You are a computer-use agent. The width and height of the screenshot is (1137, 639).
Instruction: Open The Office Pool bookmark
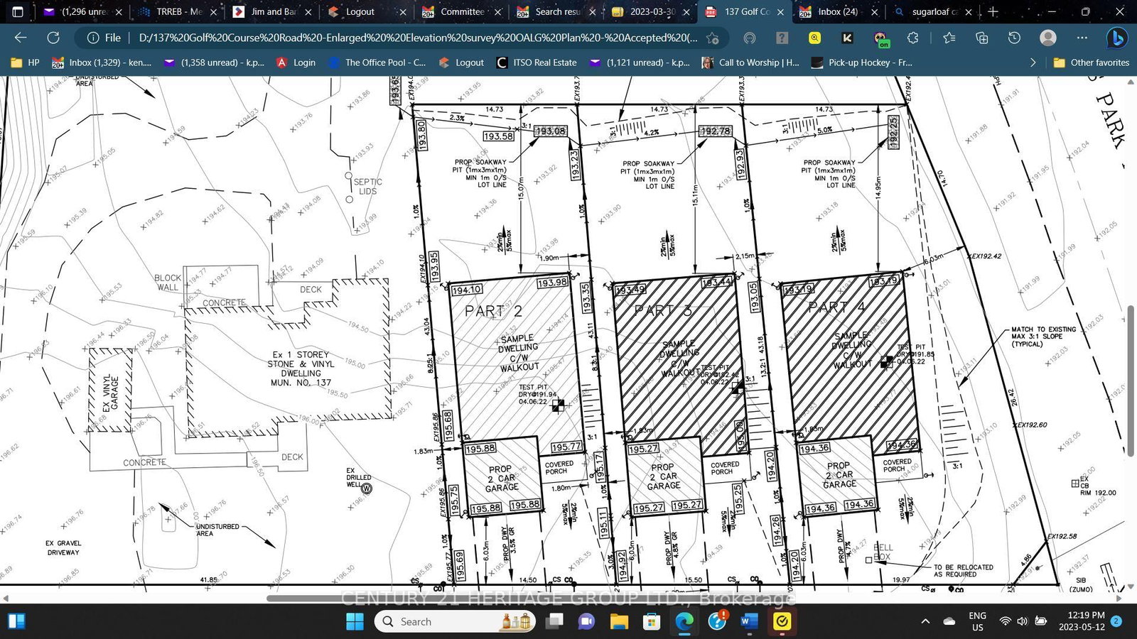click(x=377, y=62)
